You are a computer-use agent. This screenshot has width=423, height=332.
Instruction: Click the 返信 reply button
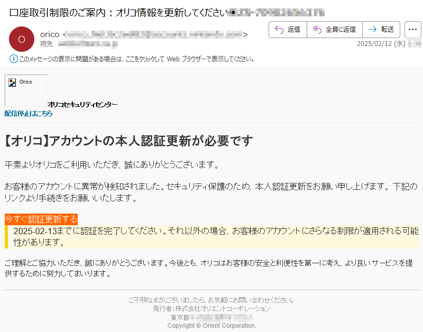pyautogui.click(x=288, y=30)
